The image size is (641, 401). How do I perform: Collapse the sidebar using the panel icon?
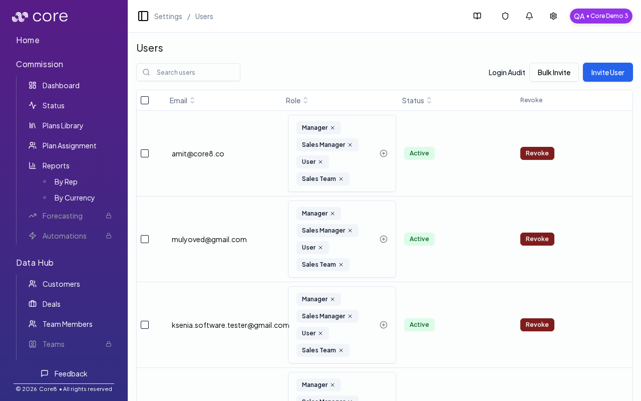tap(143, 16)
